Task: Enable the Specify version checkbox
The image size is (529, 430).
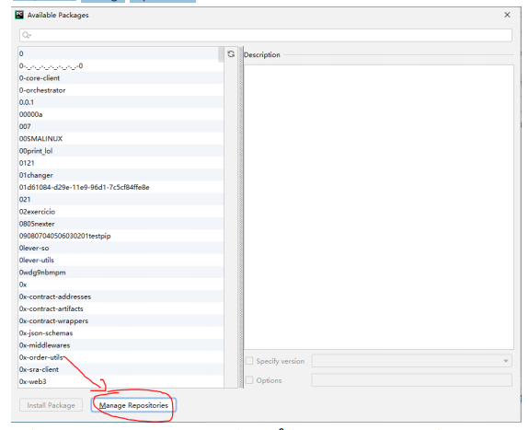Action: (249, 361)
